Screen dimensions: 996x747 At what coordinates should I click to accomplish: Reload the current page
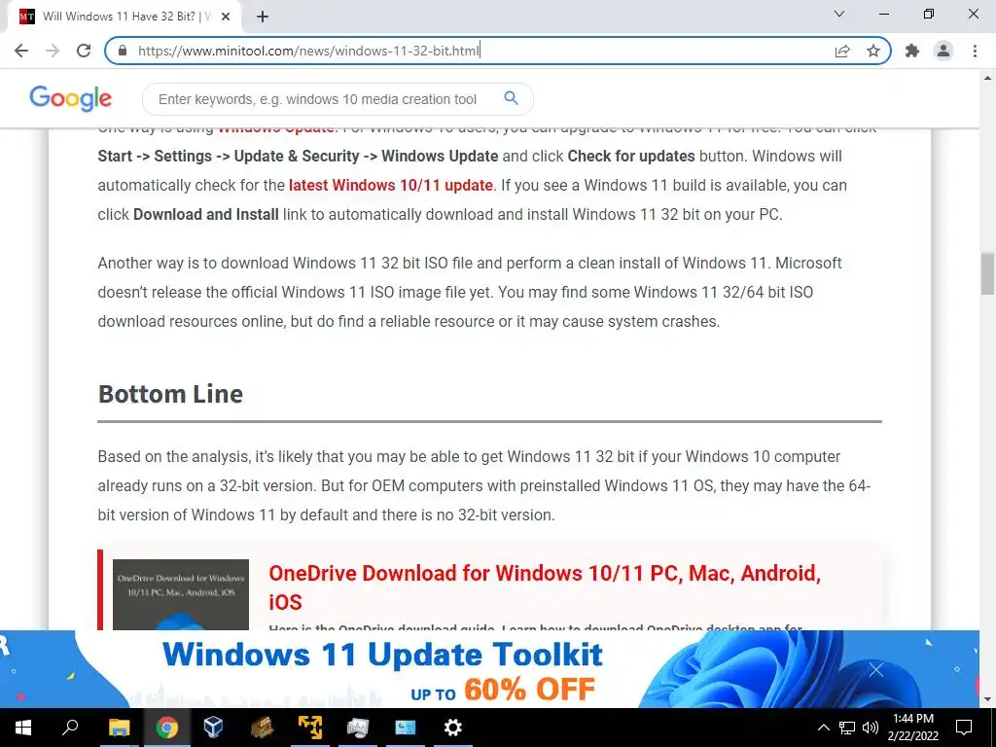[84, 51]
